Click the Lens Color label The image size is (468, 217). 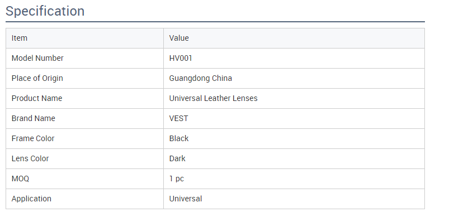click(30, 158)
